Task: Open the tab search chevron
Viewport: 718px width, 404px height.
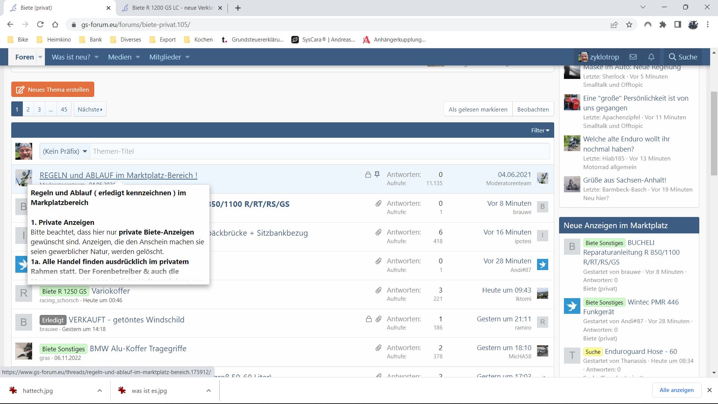Action: (643, 7)
